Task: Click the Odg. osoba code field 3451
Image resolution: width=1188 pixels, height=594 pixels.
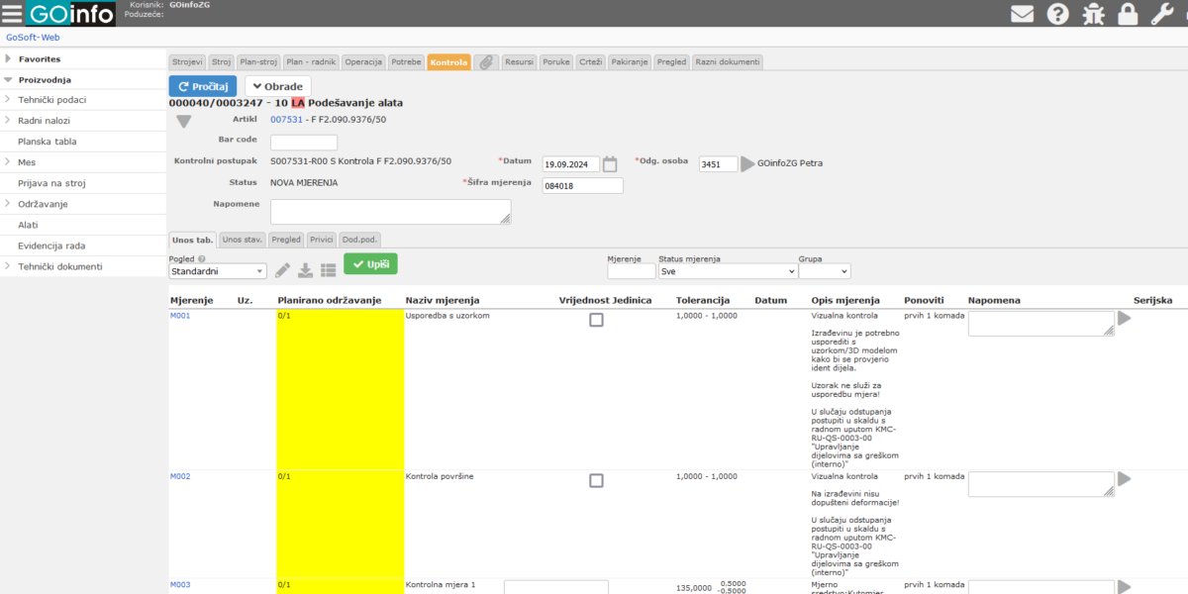Action: (718, 164)
